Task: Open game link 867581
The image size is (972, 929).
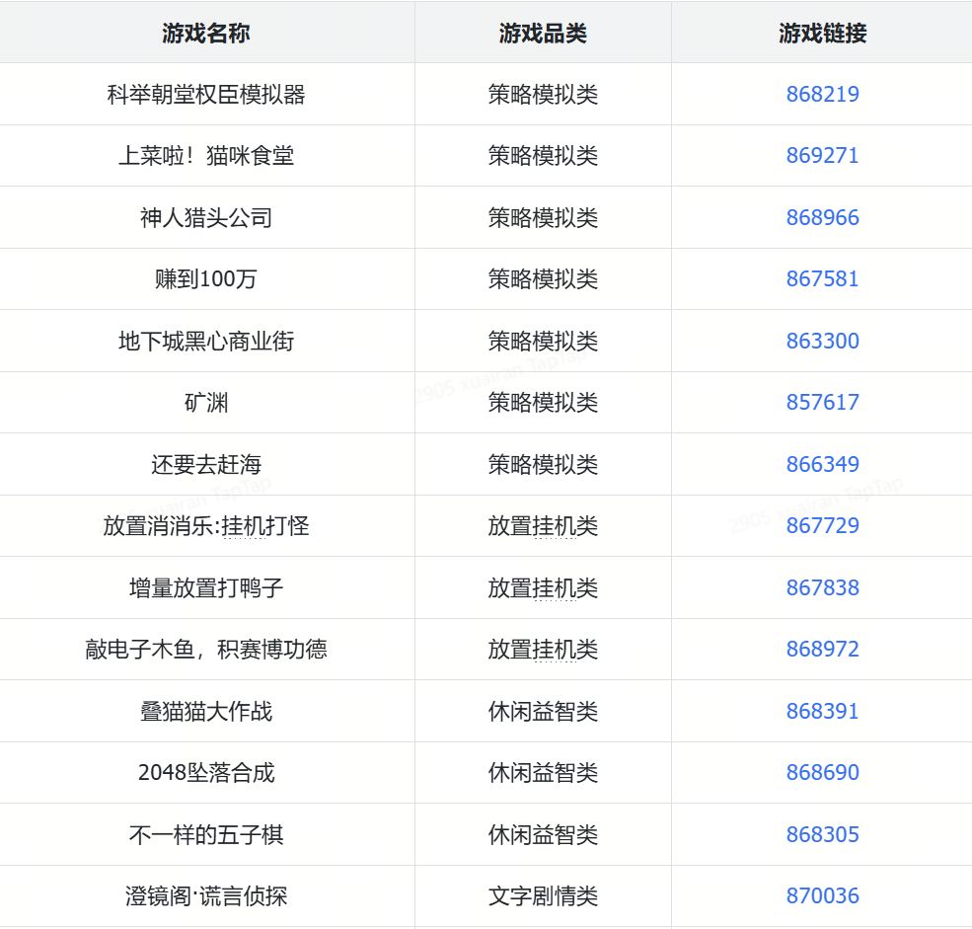Action: 822,279
